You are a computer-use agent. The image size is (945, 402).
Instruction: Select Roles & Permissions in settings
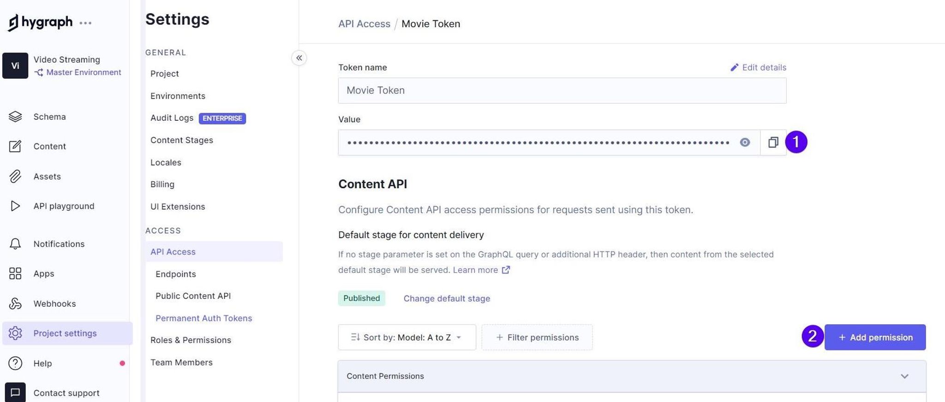pos(191,340)
